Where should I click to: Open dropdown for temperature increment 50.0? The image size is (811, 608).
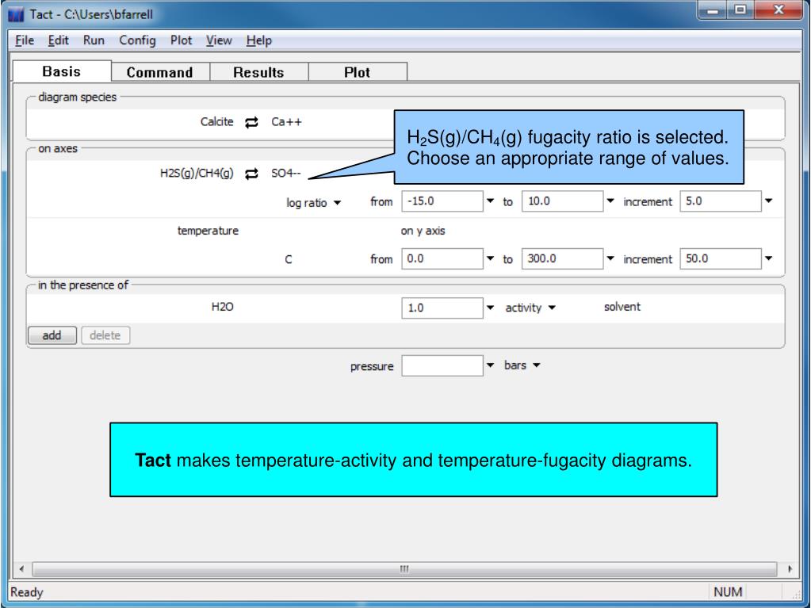pyautogui.click(x=769, y=258)
